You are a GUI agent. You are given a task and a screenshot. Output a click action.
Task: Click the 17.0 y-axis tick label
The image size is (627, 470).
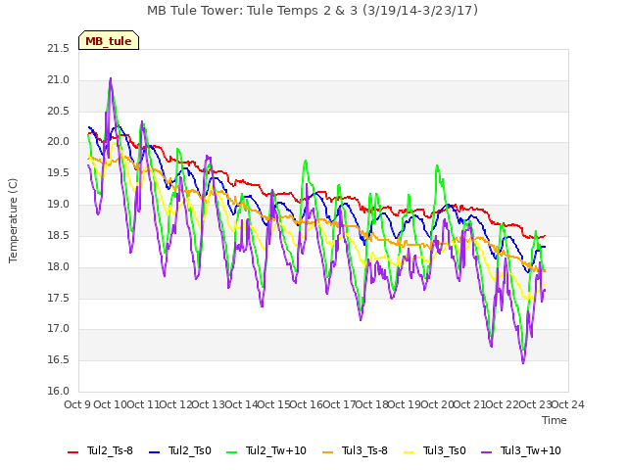pos(59,329)
